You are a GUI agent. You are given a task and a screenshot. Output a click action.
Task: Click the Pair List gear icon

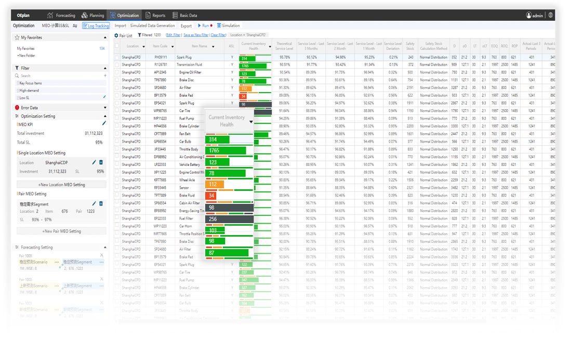[116, 35]
